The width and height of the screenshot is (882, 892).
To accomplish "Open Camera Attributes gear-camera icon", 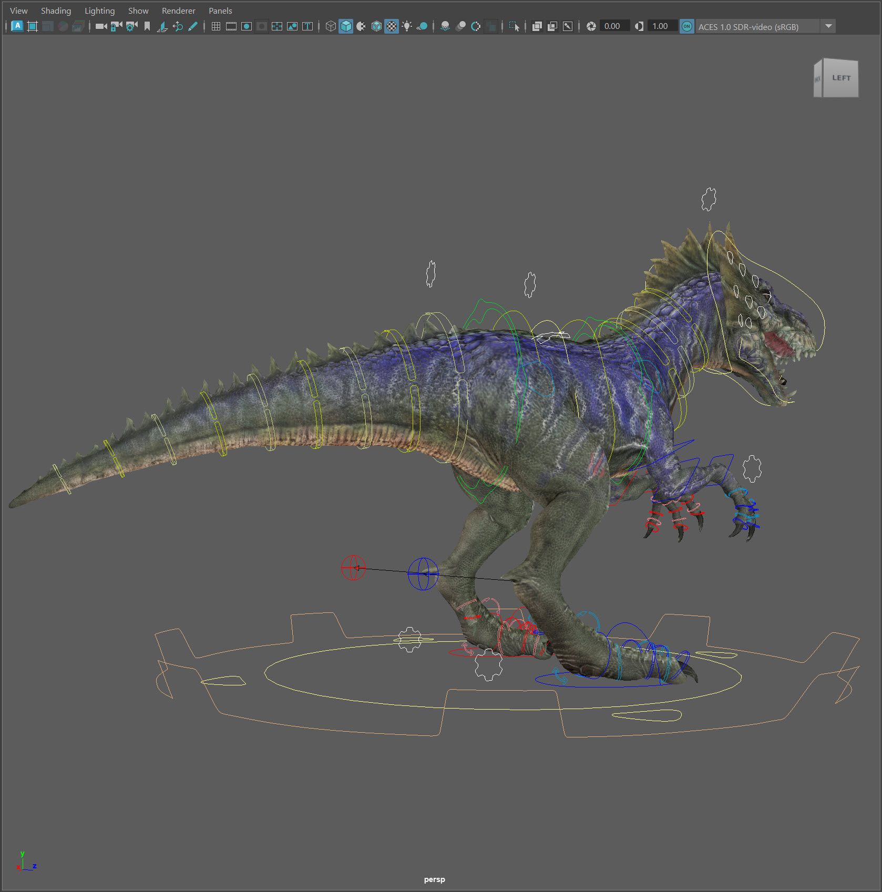I will [132, 26].
